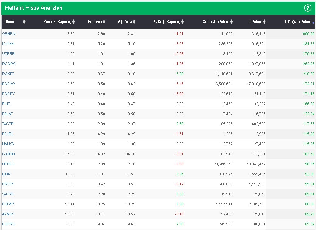The width and height of the screenshot is (316, 230).
Task: Click % Değ. Kapanış header label
Action: 167,22
